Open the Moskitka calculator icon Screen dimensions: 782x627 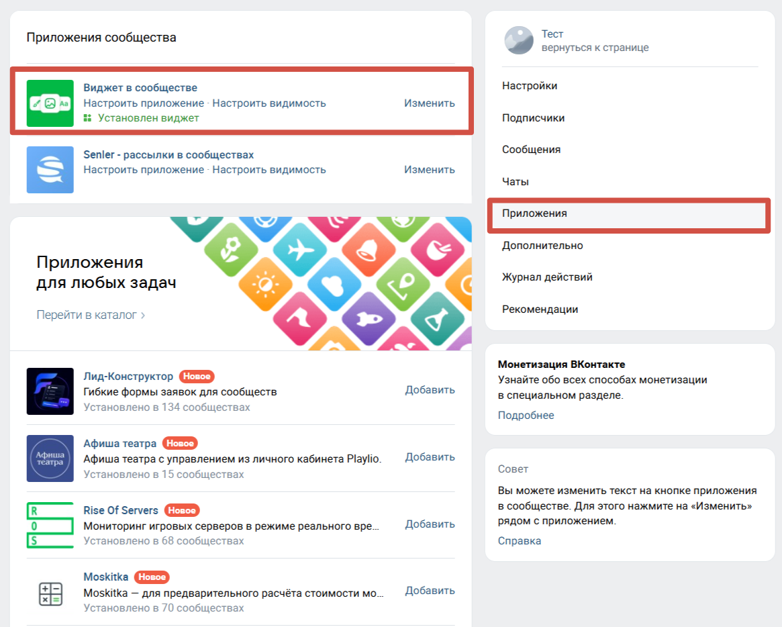[x=50, y=593]
